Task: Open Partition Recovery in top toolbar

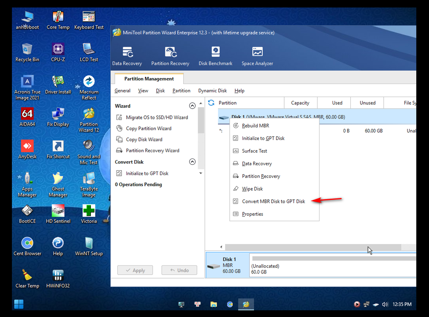Action: [170, 56]
